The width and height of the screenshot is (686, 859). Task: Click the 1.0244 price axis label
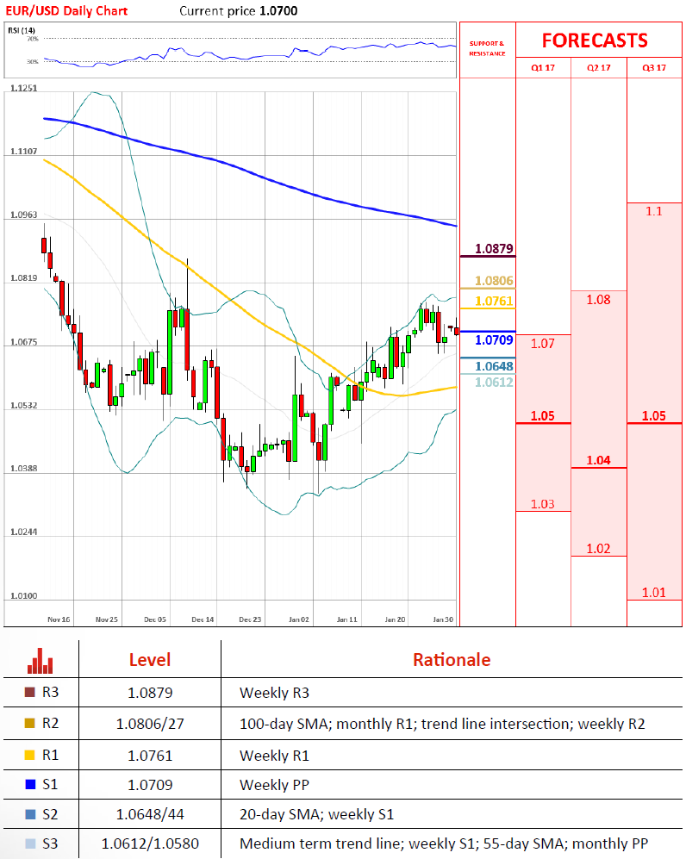(24, 532)
